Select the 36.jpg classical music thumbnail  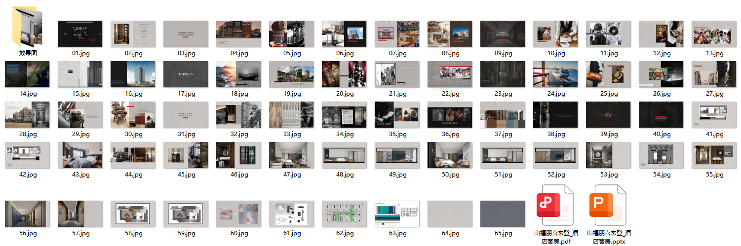click(x=450, y=115)
